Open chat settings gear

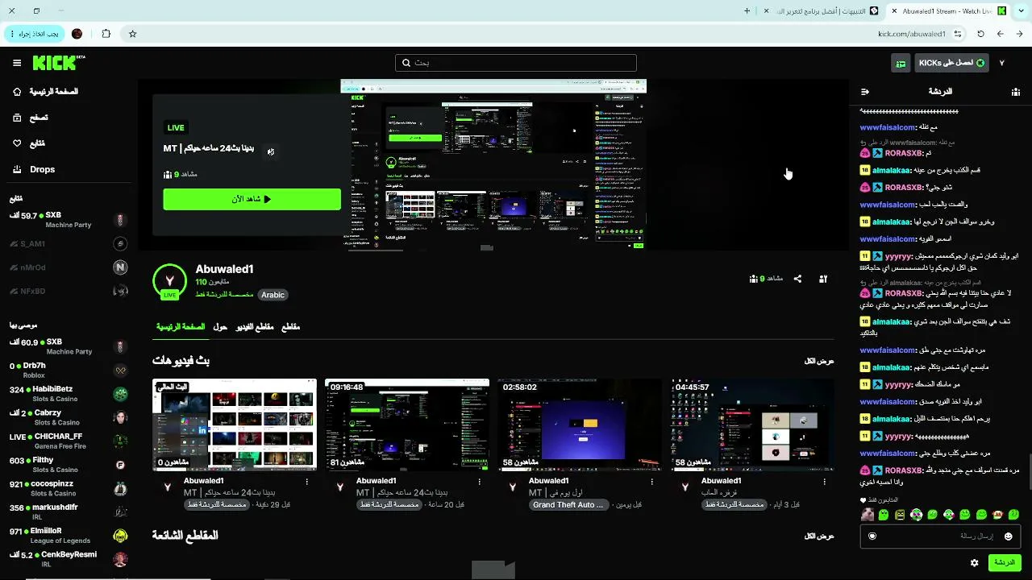tap(975, 562)
